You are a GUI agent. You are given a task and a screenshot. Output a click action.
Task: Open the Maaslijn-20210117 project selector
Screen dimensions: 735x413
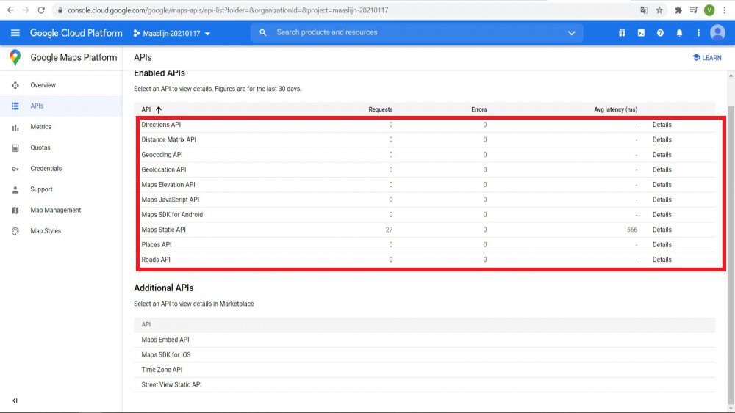tap(172, 33)
